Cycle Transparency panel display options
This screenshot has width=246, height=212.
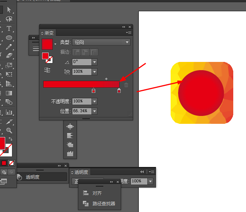[72, 172]
